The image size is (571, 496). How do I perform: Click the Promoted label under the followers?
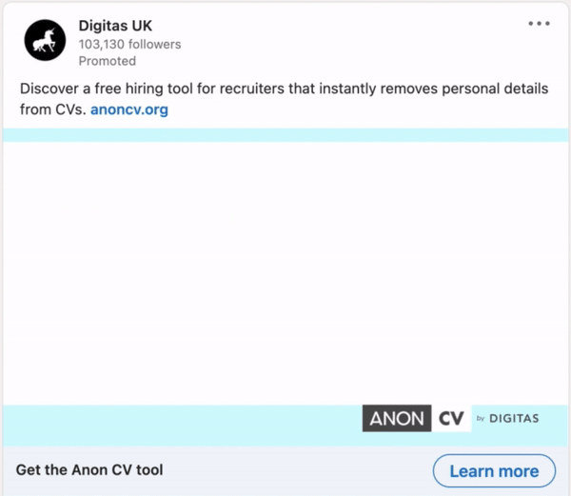107,61
